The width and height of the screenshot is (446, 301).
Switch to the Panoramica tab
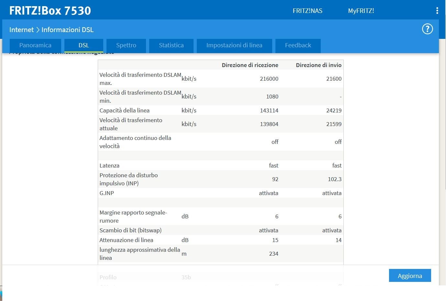point(35,45)
